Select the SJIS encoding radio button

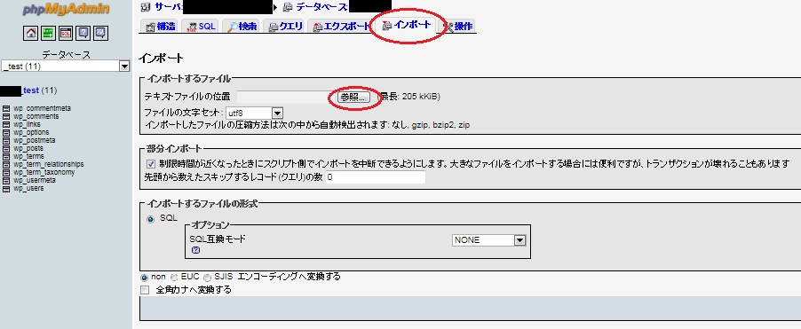(208, 278)
